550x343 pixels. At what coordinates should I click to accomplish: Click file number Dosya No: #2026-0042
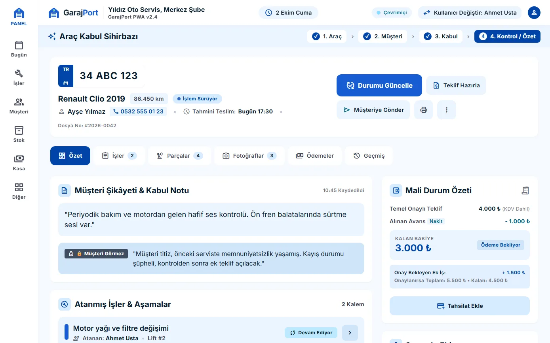coord(87,126)
